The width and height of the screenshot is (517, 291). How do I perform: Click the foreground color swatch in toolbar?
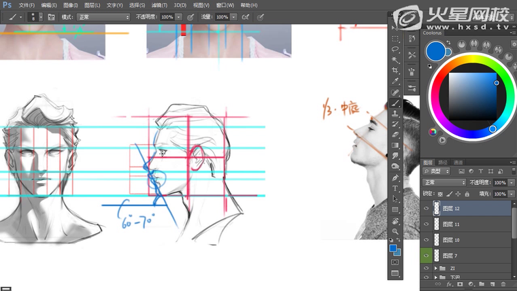(x=394, y=248)
